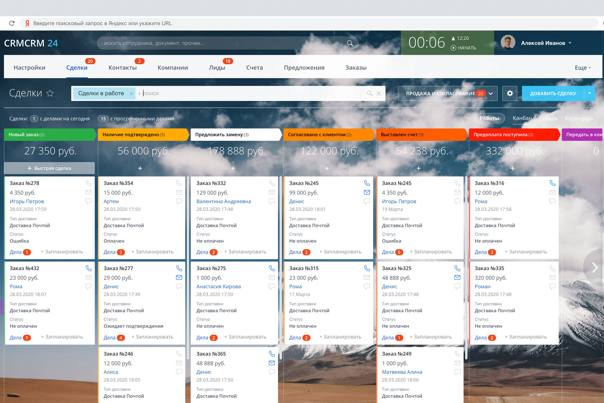Screen dimensions: 604x403
Task: Open the Лиды tab
Action: pos(217,68)
